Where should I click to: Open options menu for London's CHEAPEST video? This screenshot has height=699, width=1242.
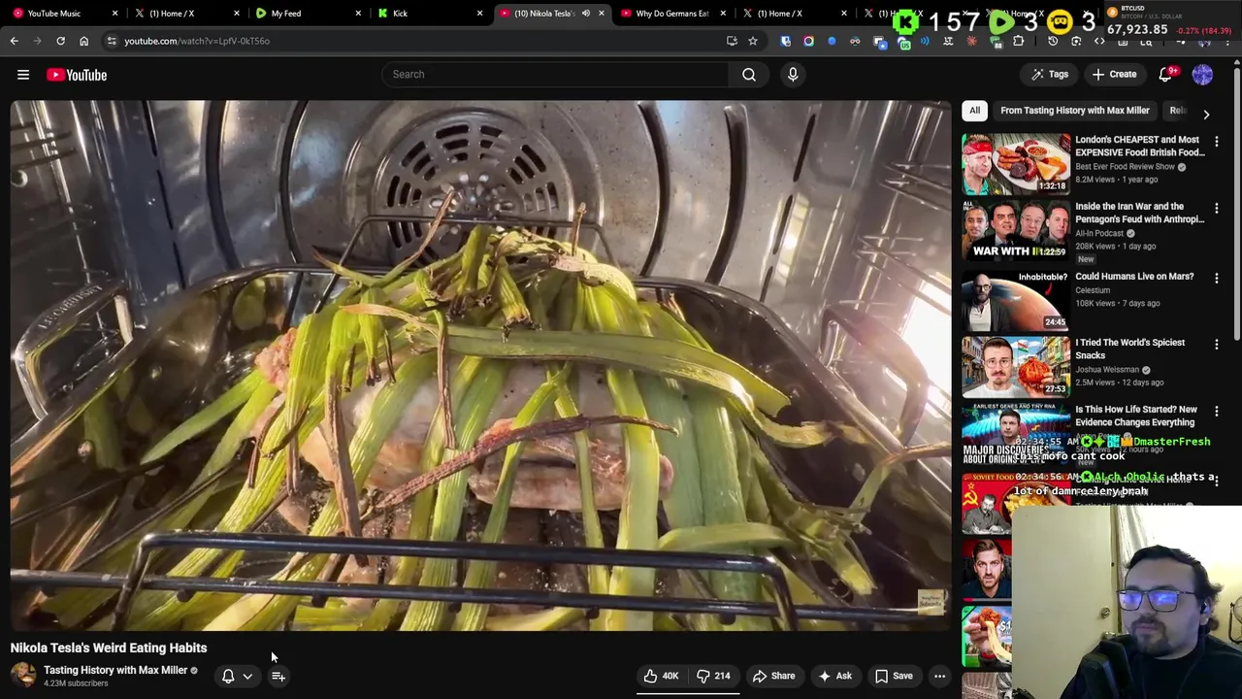[x=1217, y=142]
